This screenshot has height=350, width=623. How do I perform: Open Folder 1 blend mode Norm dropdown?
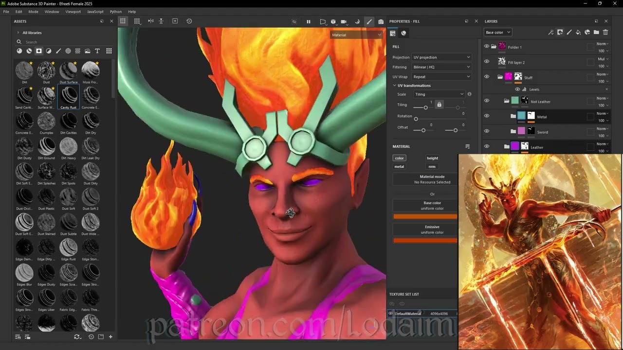click(x=602, y=44)
